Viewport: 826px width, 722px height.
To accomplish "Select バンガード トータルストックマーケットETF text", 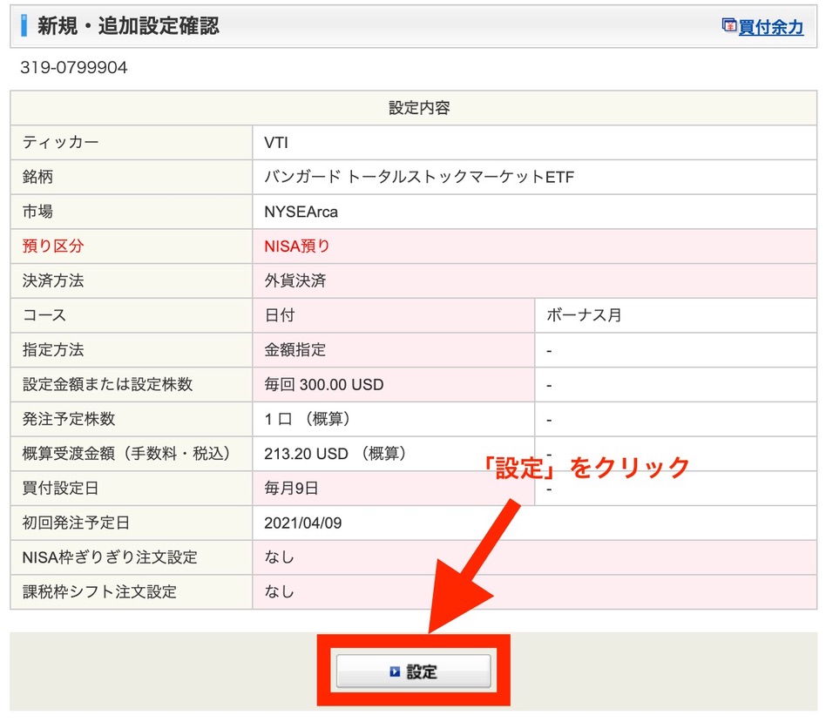I will coord(419,177).
